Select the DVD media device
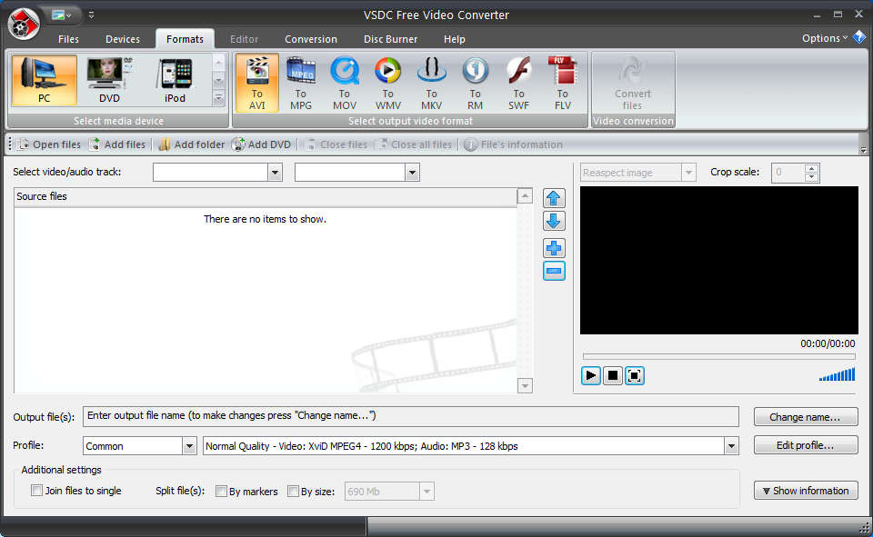The image size is (873, 537). pos(109,80)
